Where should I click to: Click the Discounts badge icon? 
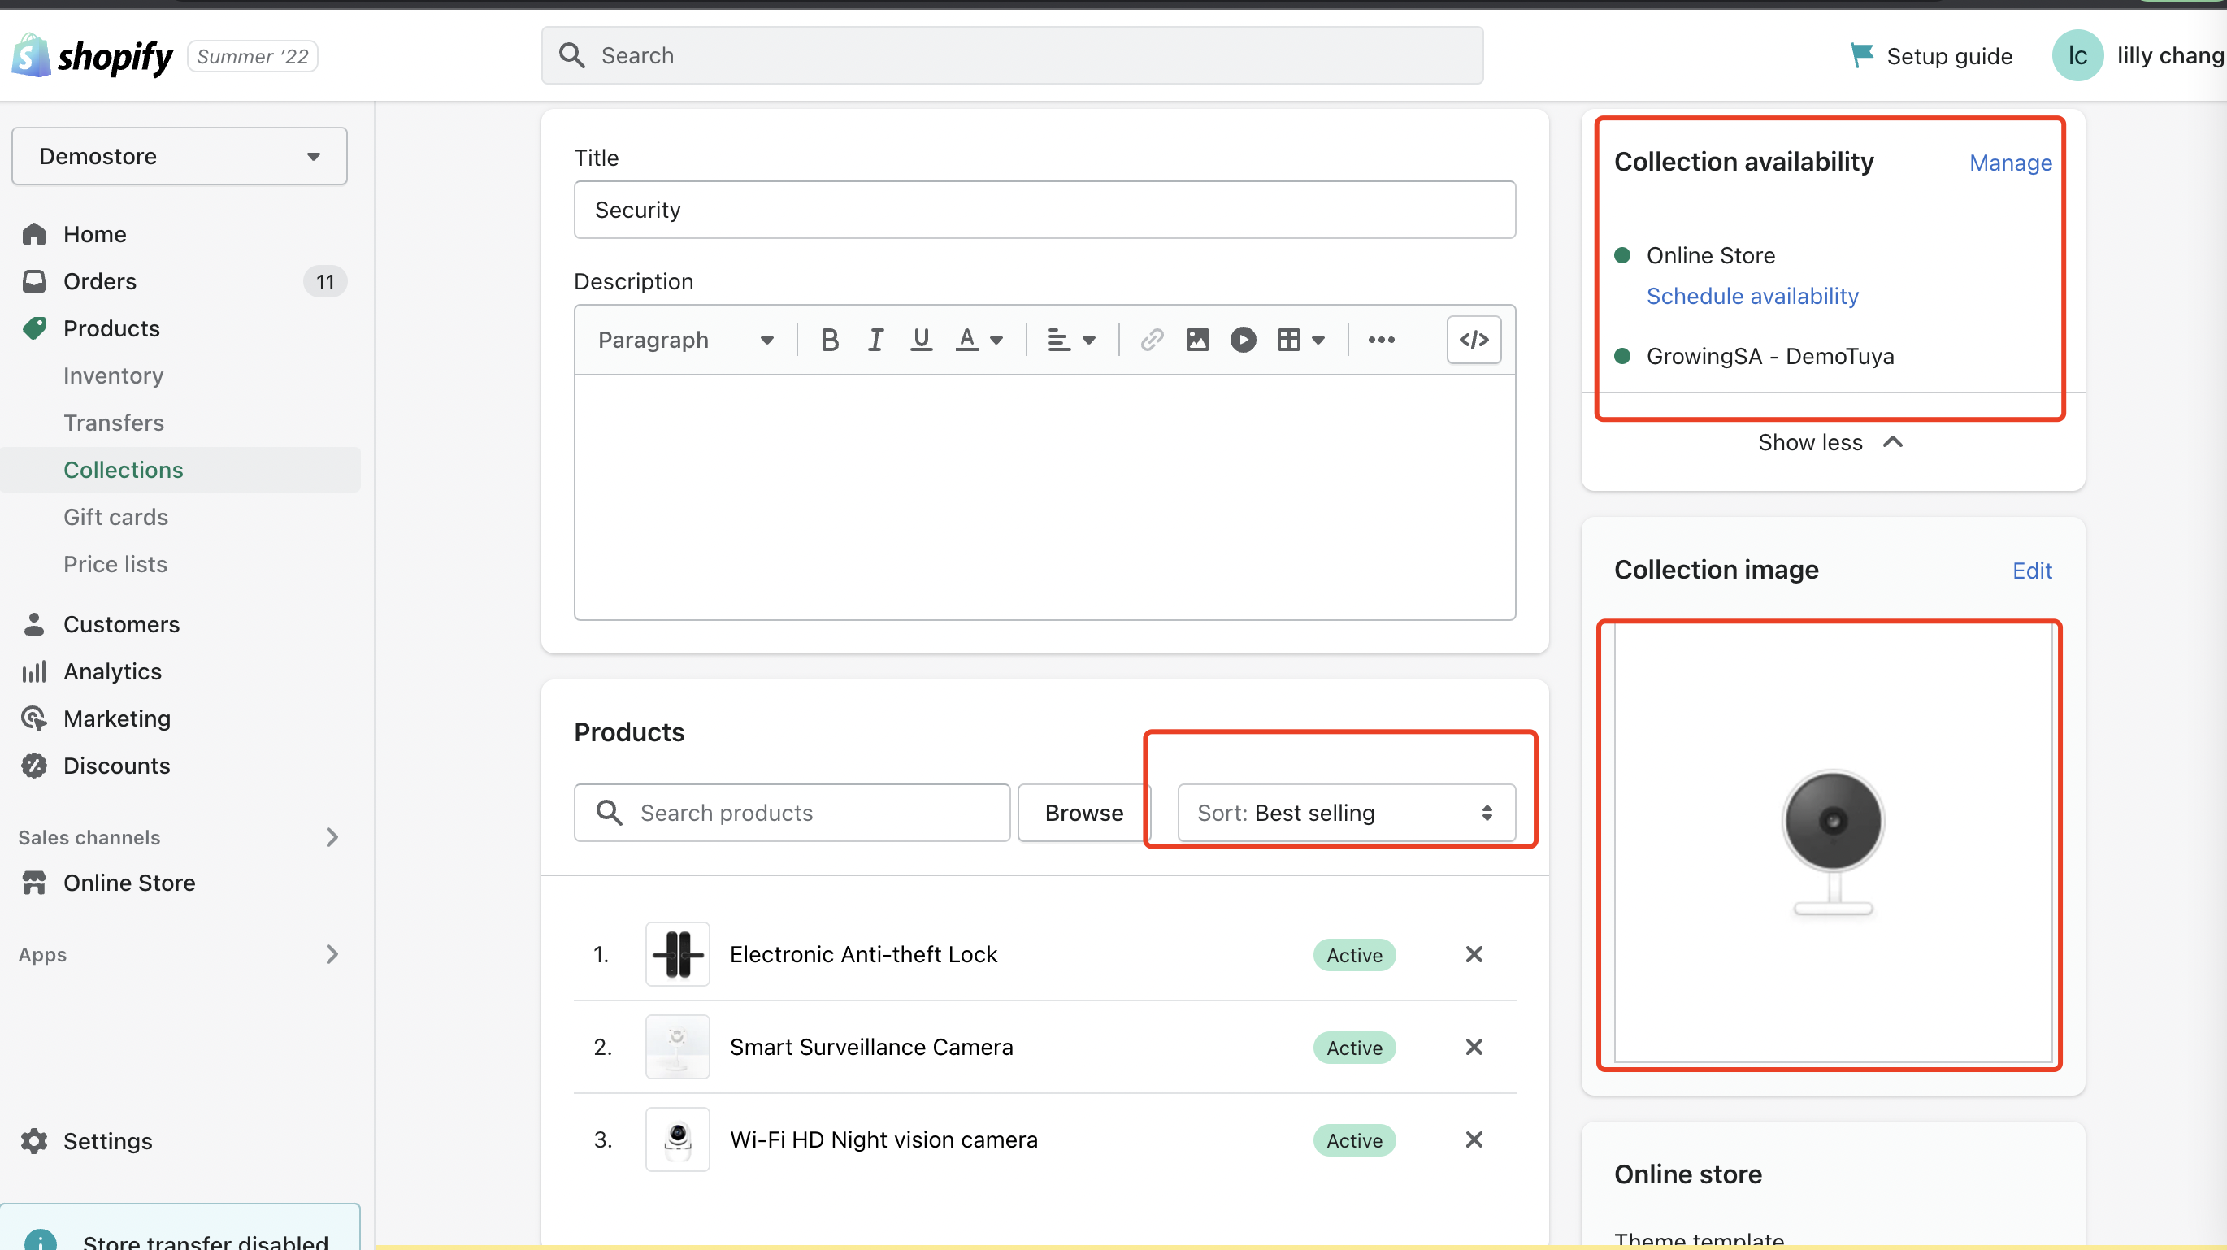33,766
